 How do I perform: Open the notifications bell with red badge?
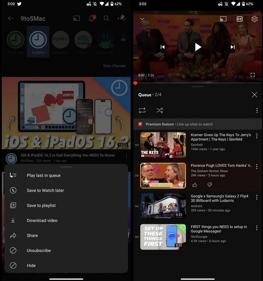(x=92, y=18)
